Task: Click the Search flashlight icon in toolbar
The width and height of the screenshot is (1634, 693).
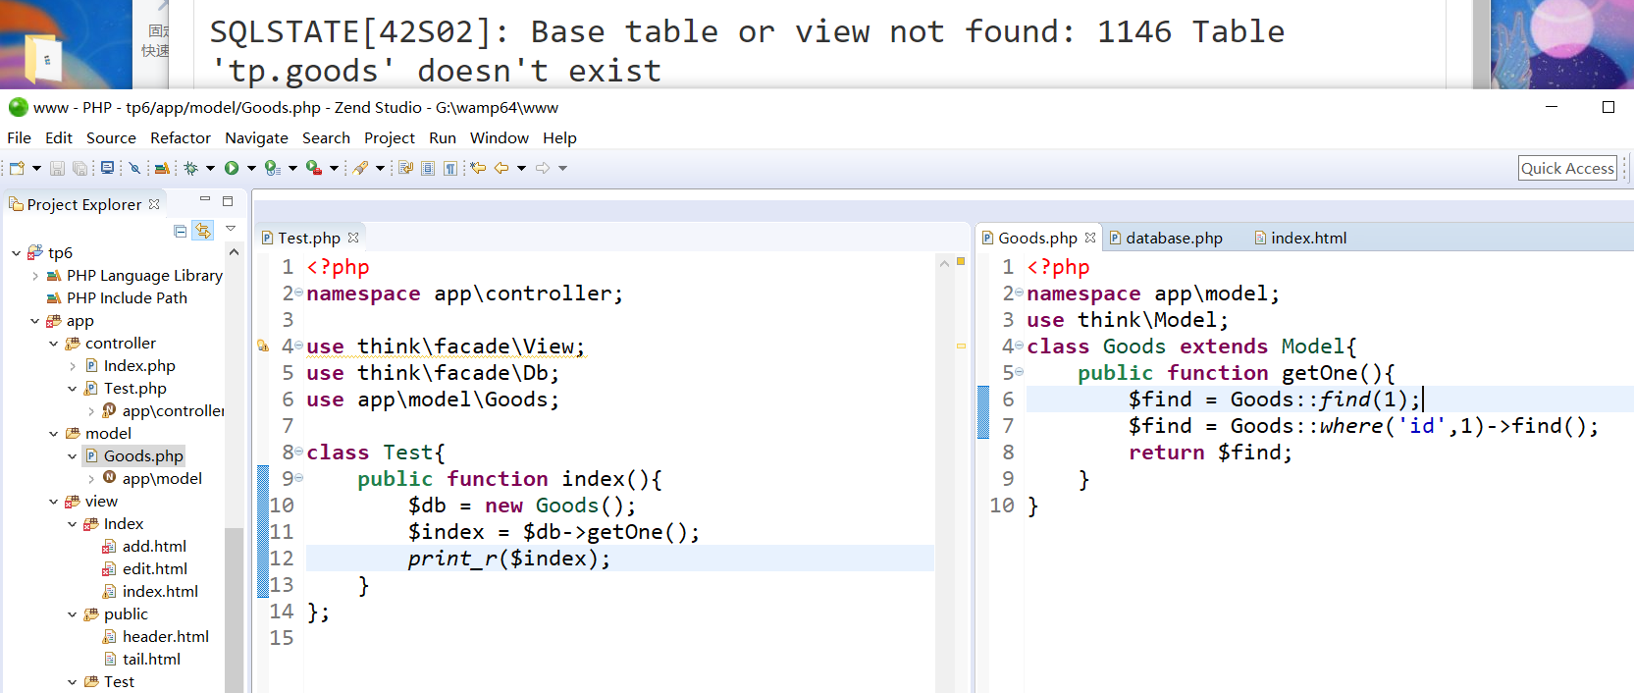Action: [x=360, y=169]
